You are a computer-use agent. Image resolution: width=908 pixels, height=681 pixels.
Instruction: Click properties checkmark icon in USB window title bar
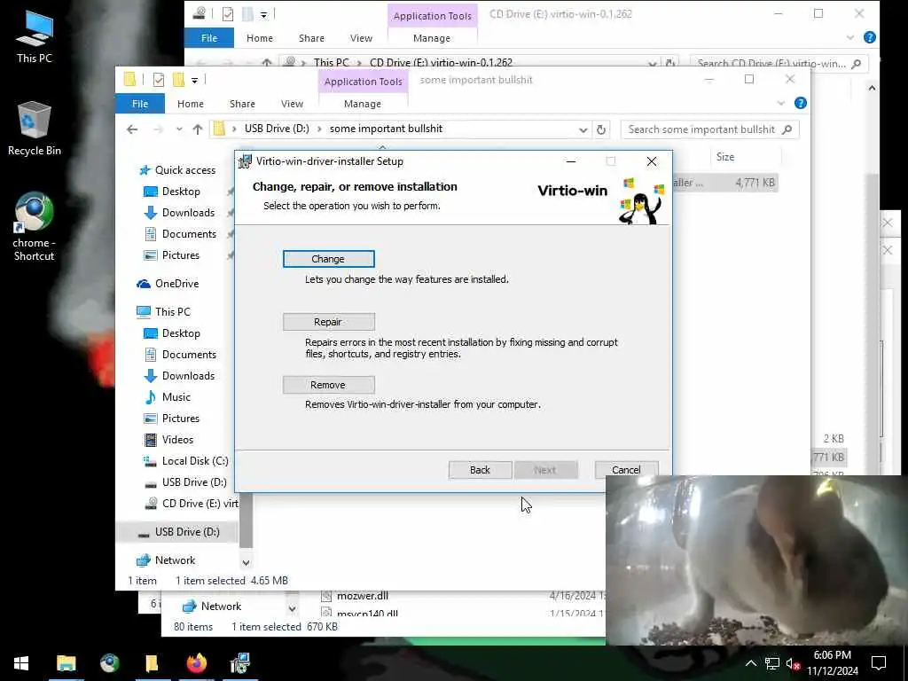(159, 80)
